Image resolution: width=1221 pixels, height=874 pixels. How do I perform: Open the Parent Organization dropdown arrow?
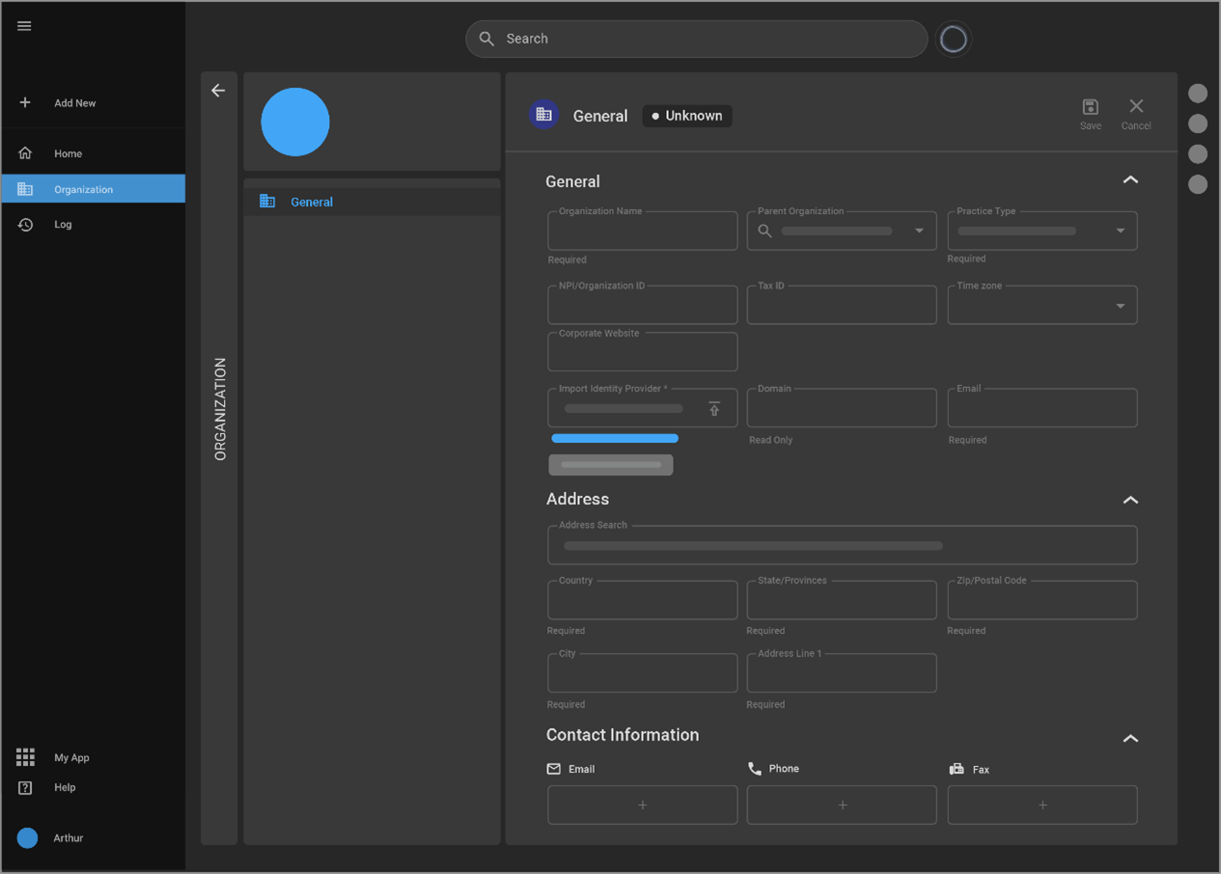pos(919,232)
